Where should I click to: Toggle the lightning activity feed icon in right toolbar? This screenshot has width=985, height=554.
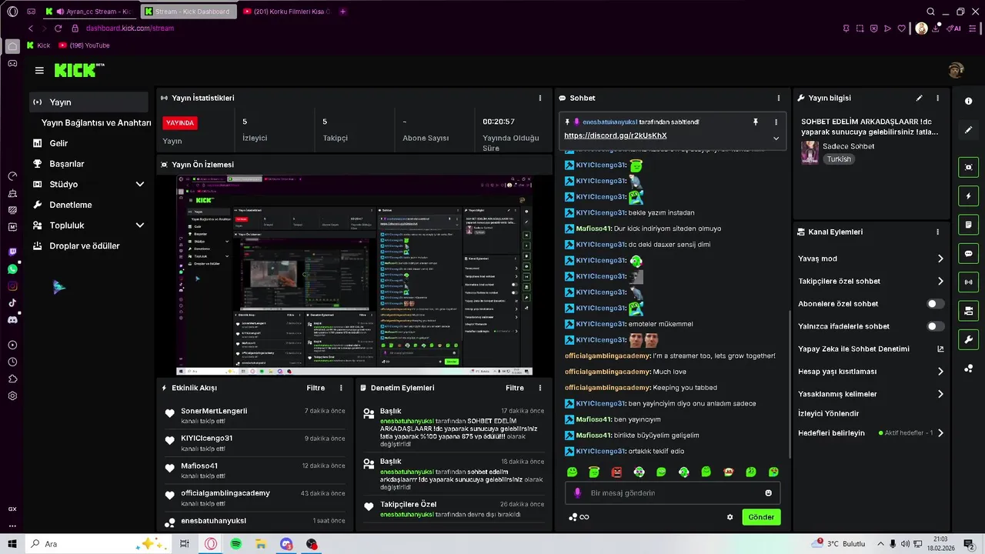pos(968,196)
